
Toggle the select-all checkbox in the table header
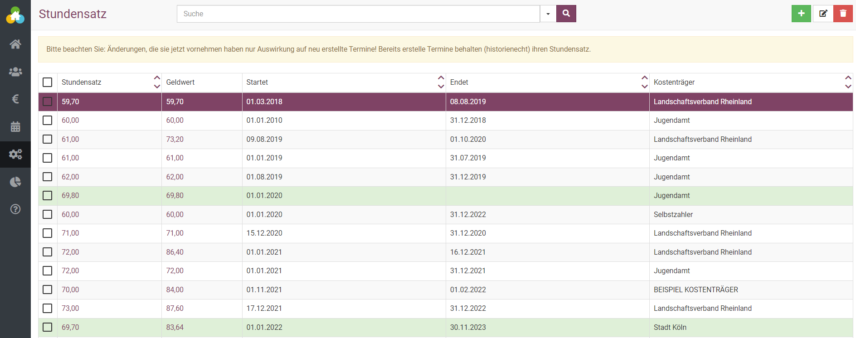pos(48,82)
